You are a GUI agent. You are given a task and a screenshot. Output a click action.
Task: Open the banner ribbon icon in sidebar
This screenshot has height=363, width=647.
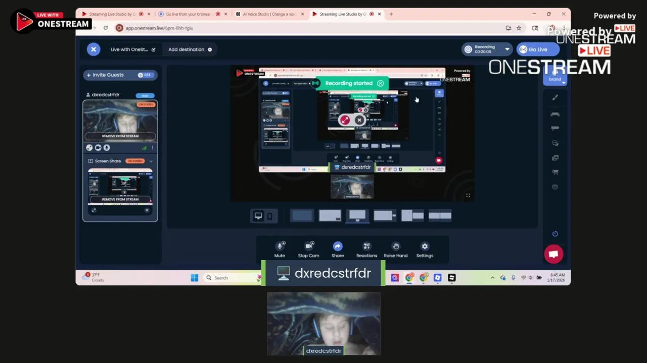(555, 114)
